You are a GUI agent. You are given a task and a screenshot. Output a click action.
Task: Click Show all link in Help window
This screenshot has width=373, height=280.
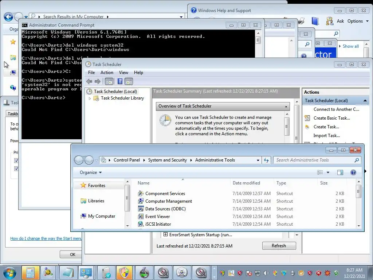point(350,46)
